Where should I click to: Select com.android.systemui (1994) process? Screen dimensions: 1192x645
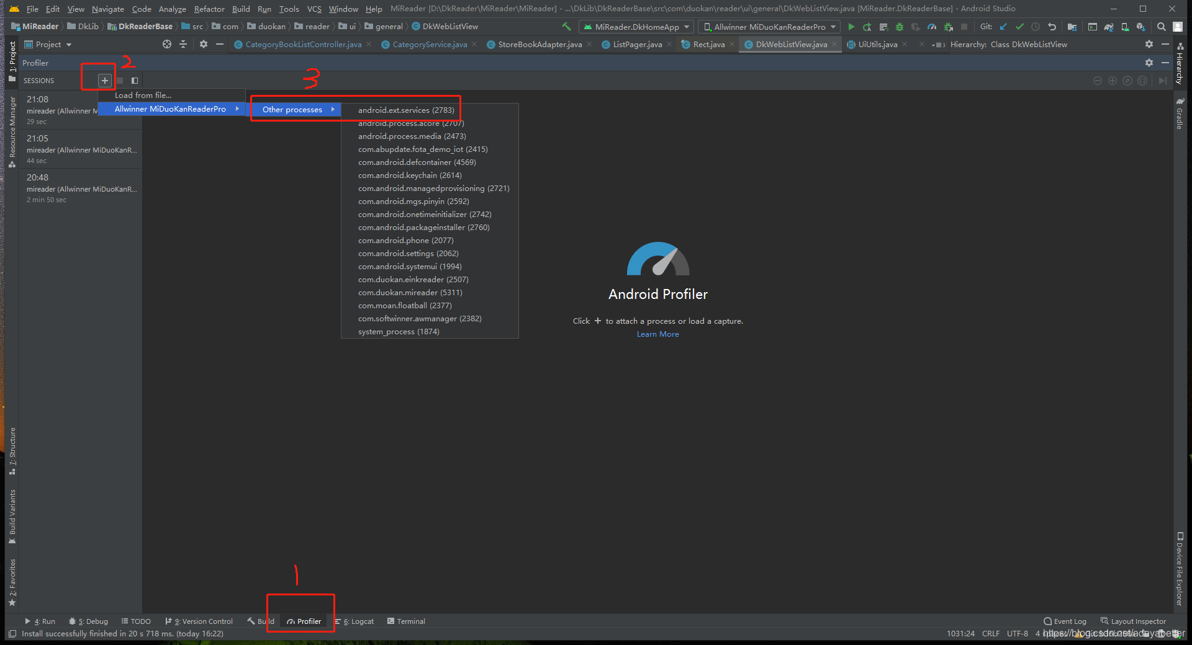coord(430,267)
